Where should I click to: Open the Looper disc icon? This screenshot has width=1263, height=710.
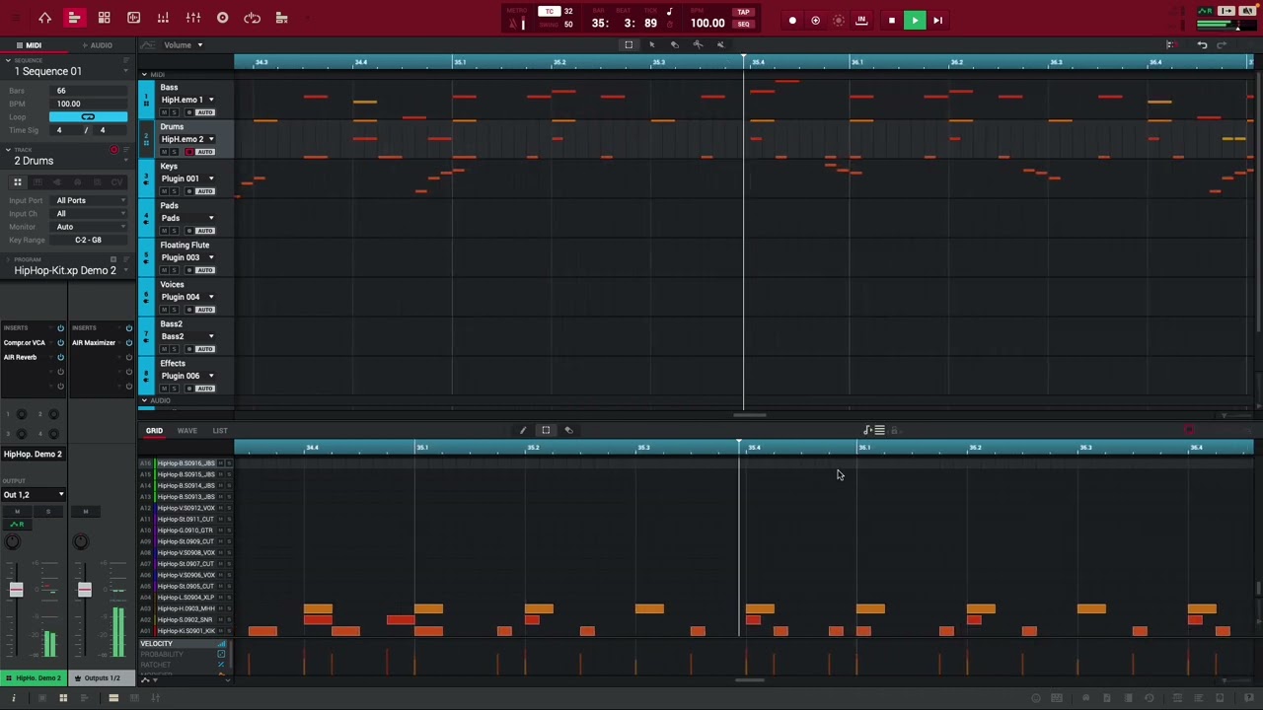click(222, 18)
